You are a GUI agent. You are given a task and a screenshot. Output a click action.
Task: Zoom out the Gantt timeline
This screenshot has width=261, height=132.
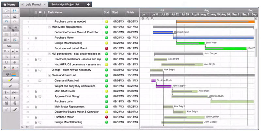(148, 19)
